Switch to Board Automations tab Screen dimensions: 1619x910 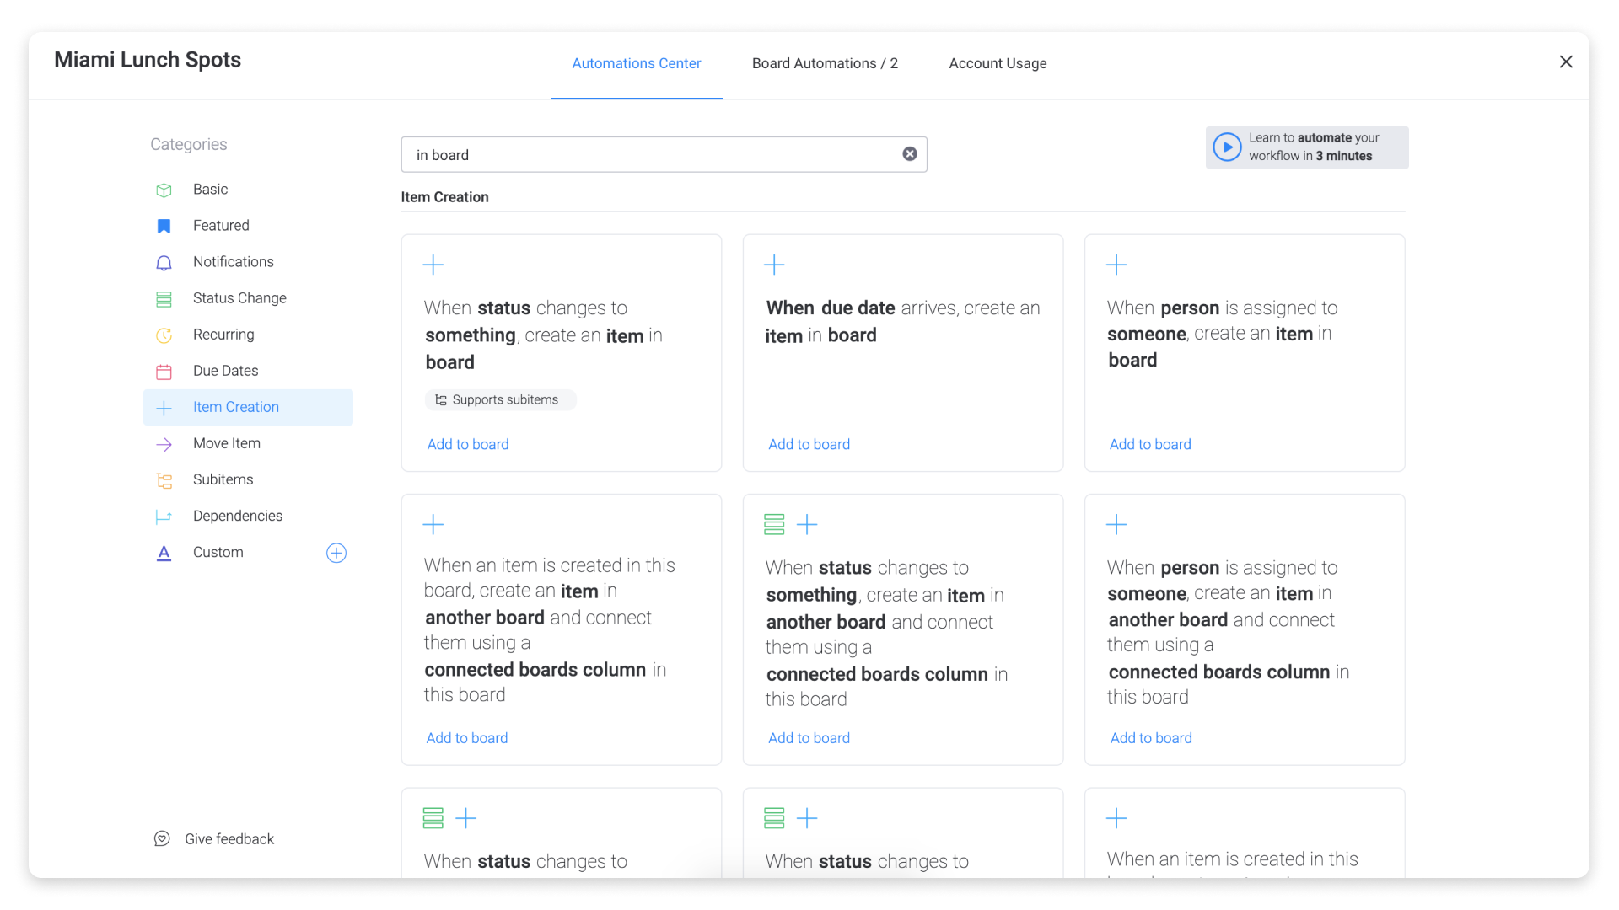(x=824, y=63)
